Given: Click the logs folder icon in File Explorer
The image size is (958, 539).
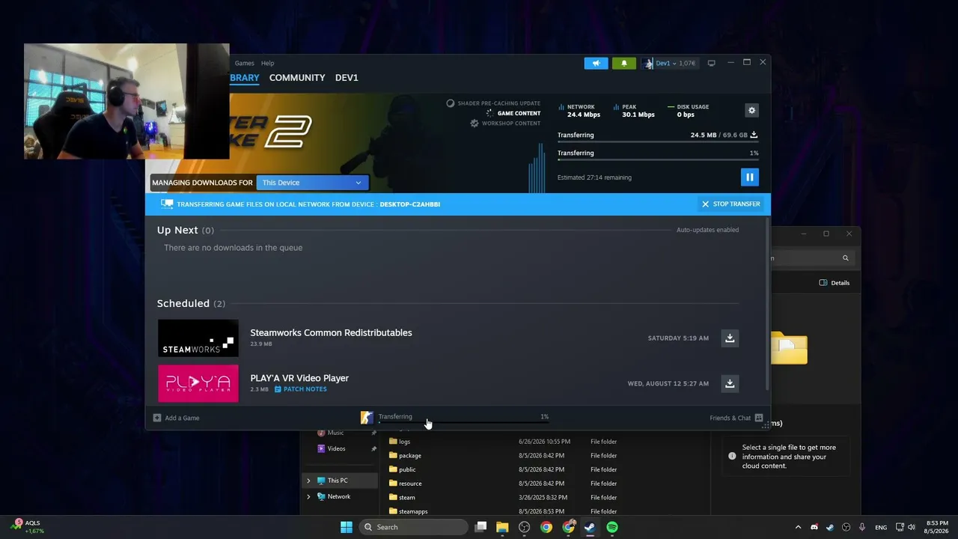Looking at the screenshot, I should click(393, 442).
